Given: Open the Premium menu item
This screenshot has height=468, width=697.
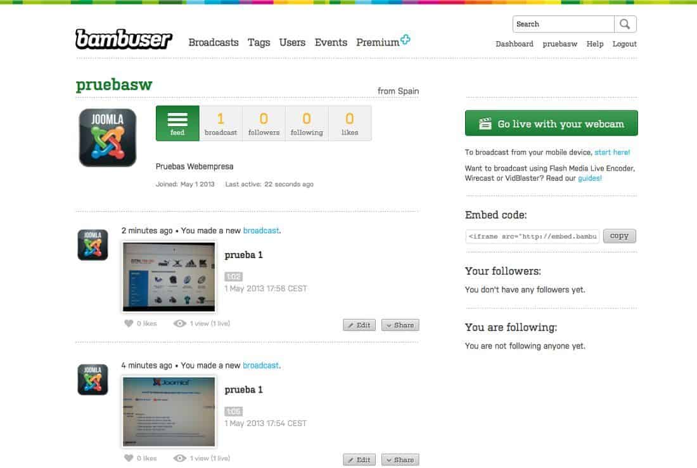Looking at the screenshot, I should click(378, 42).
